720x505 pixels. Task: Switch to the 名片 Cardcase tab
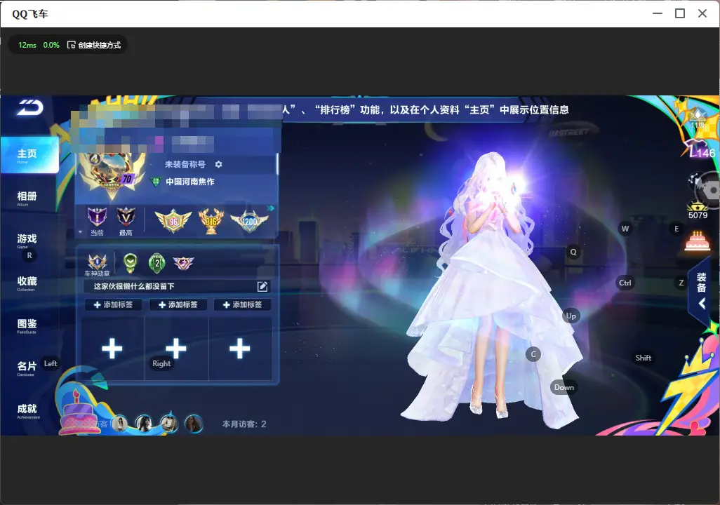[x=26, y=368]
